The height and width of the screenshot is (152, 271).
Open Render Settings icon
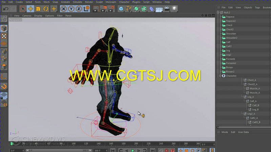pos(111,9)
